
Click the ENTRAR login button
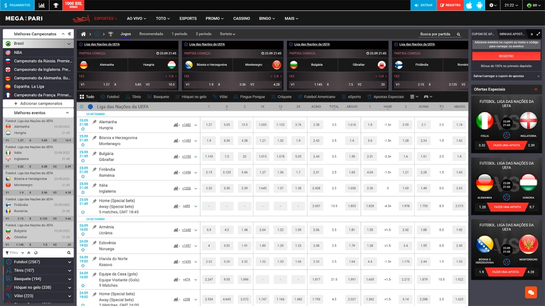423,5
